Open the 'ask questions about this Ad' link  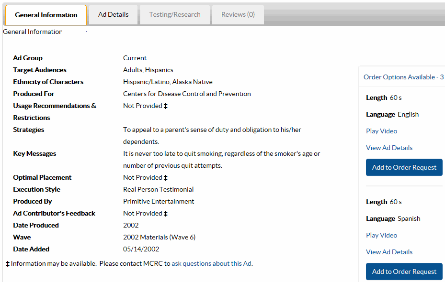pyautogui.click(x=211, y=263)
